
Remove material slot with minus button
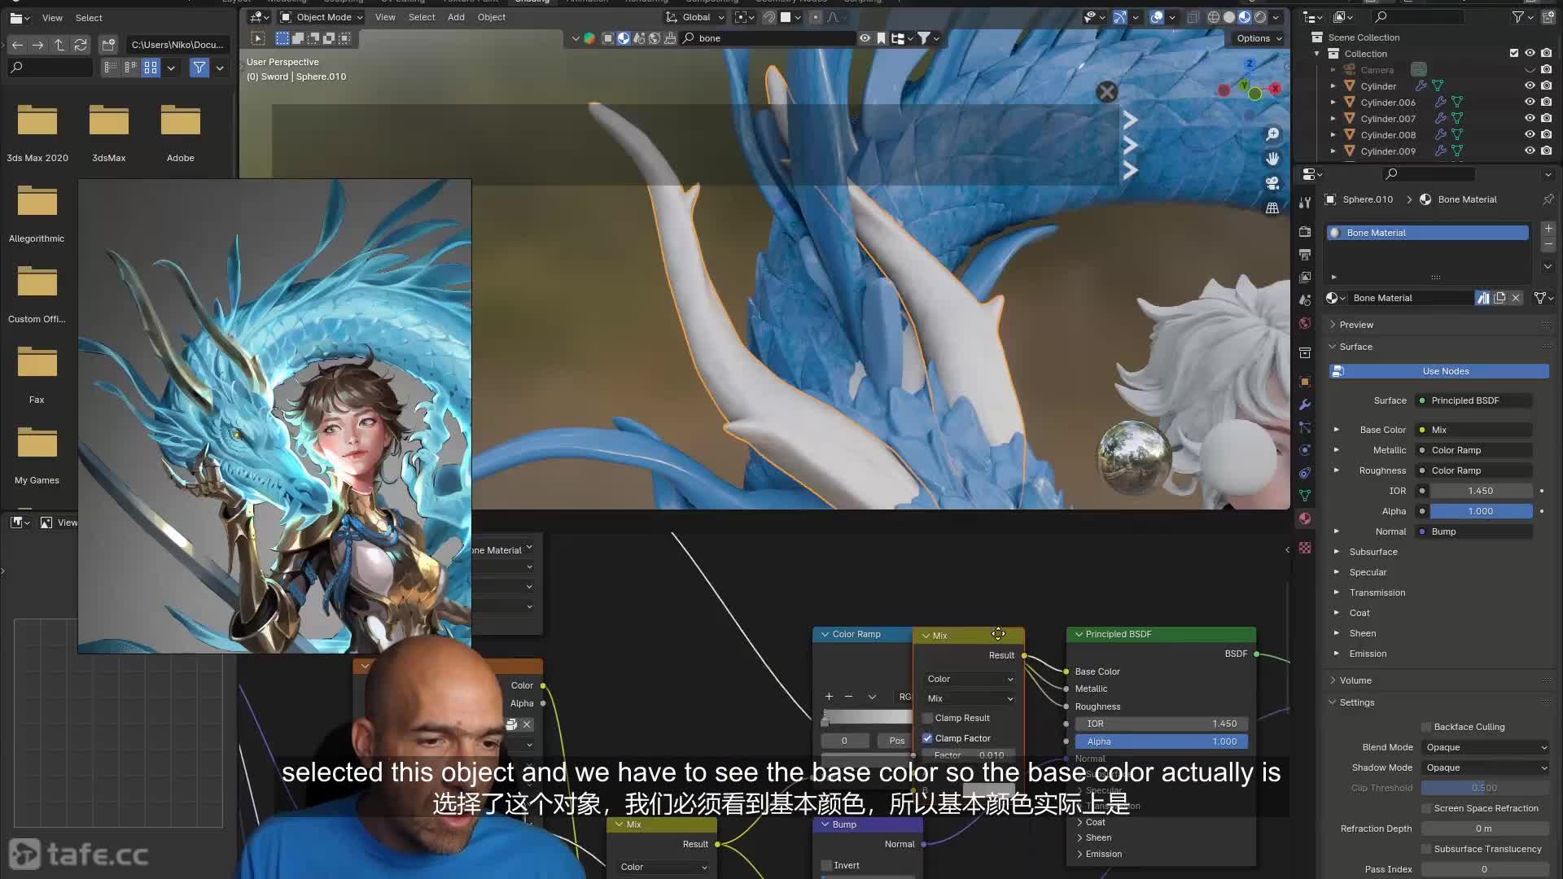point(1548,244)
